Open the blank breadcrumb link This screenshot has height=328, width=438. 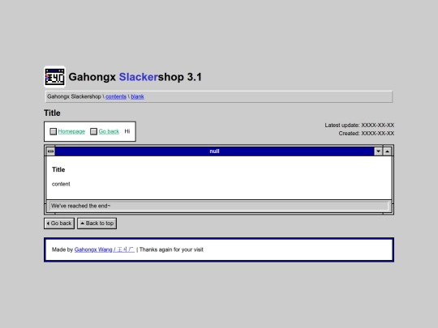pos(137,96)
